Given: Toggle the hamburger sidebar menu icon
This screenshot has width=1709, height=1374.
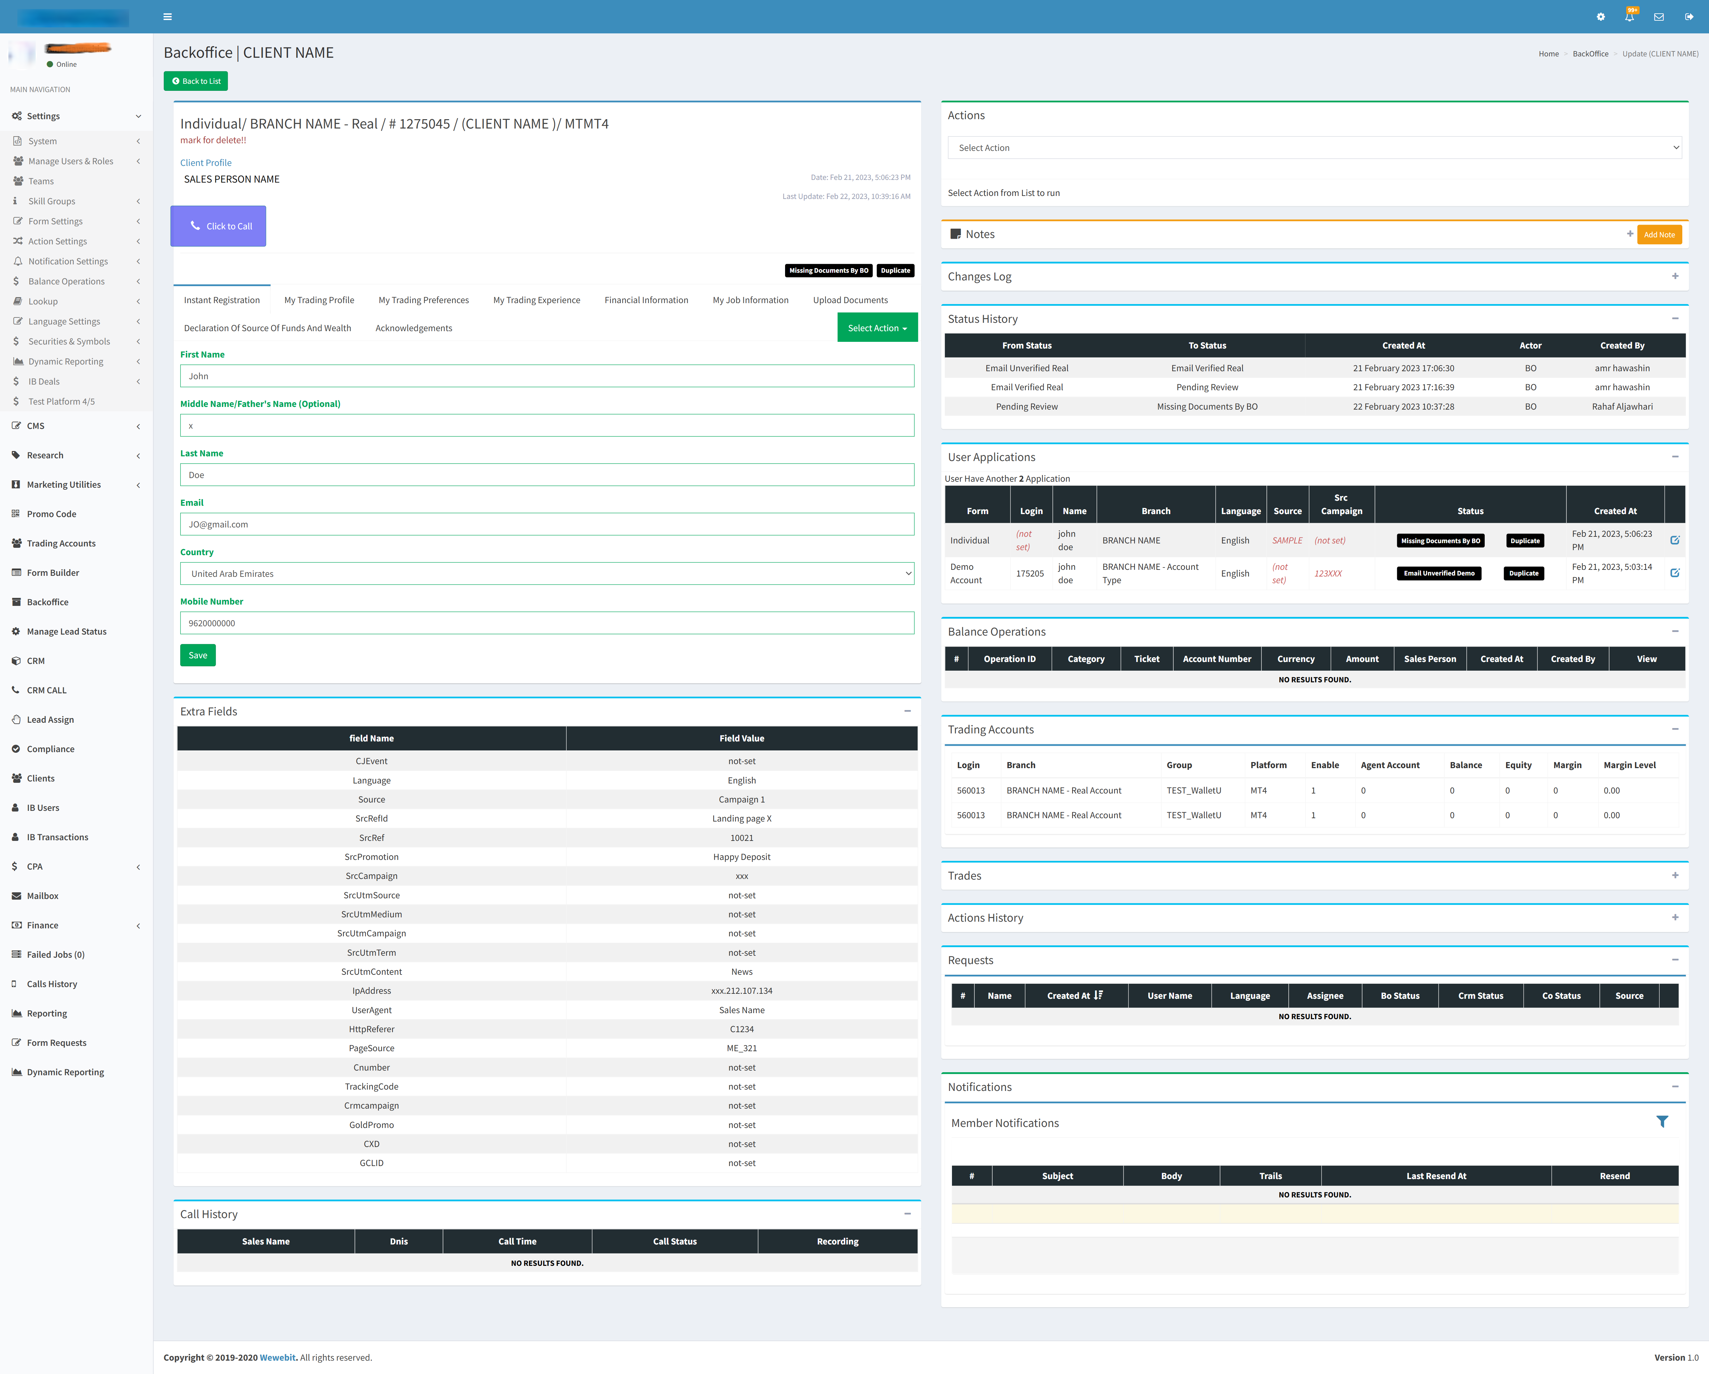Looking at the screenshot, I should [x=167, y=17].
